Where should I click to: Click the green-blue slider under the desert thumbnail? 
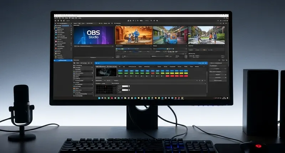pos(127,49)
